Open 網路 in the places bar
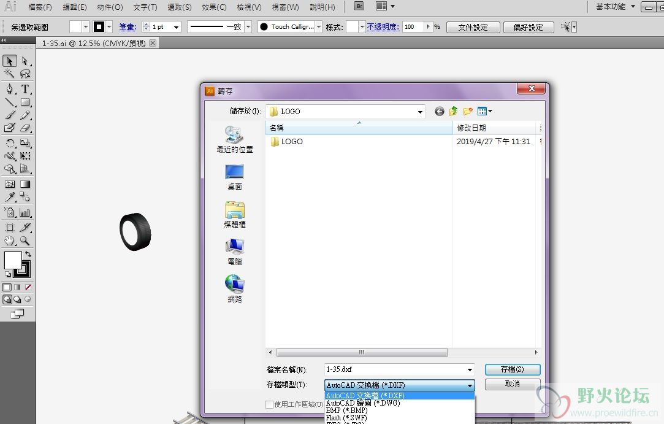Viewport: 664px width, 424px height. 235,289
